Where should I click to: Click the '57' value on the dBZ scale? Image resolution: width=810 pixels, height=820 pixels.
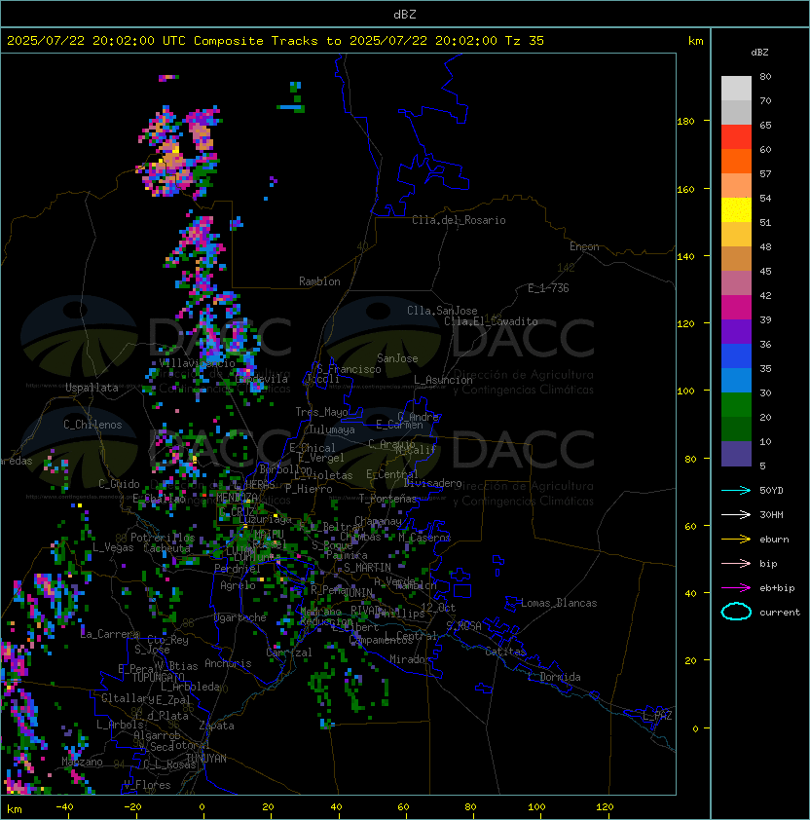click(765, 173)
